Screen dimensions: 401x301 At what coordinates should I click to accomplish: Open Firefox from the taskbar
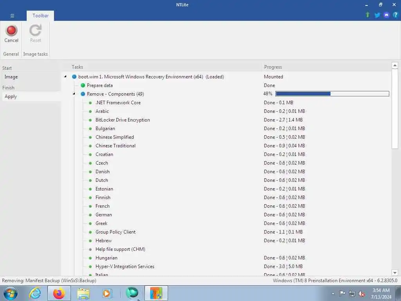pos(59,293)
